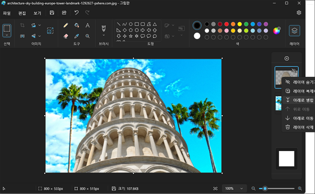Open the 100% zoom level dropdown
This screenshot has width=315, height=194.
tap(234, 189)
